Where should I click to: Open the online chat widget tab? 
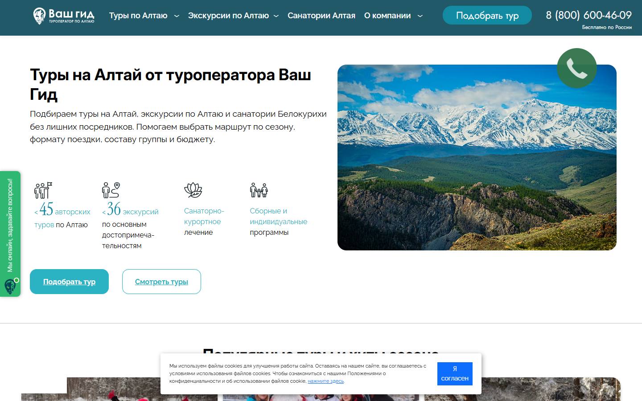(x=10, y=234)
